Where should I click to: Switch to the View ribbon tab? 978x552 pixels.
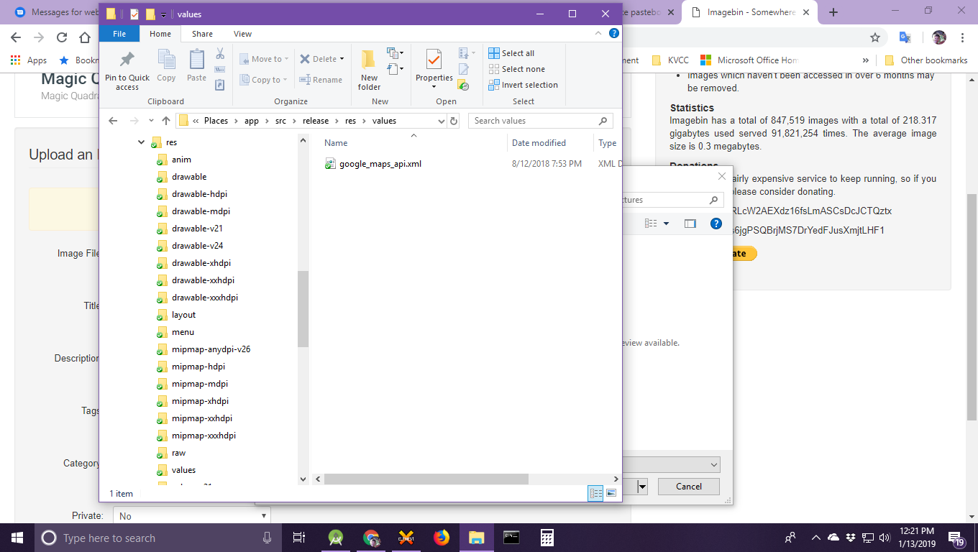(x=243, y=34)
